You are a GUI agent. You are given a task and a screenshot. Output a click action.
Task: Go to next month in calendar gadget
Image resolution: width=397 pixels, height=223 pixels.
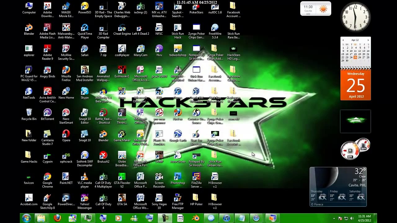368,40
